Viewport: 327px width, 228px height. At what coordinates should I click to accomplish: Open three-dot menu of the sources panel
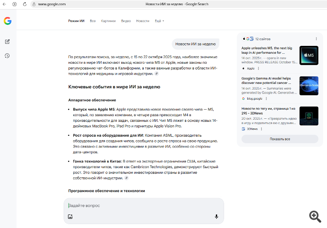(x=317, y=39)
